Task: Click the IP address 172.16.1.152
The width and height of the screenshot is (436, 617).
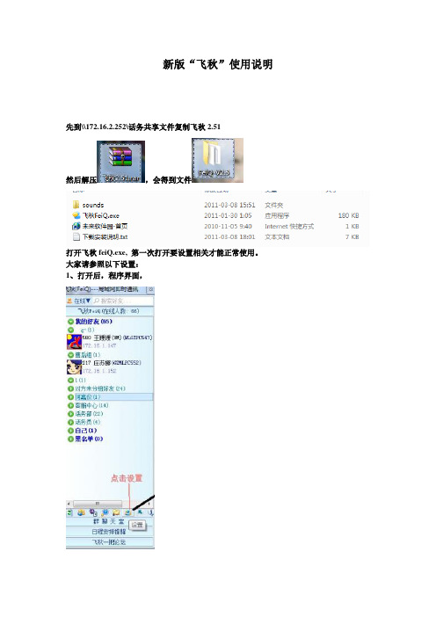Action: pos(99,371)
